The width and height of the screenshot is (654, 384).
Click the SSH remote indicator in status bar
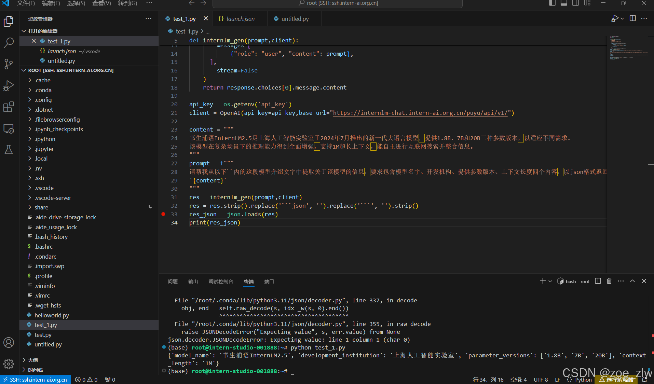click(x=36, y=380)
